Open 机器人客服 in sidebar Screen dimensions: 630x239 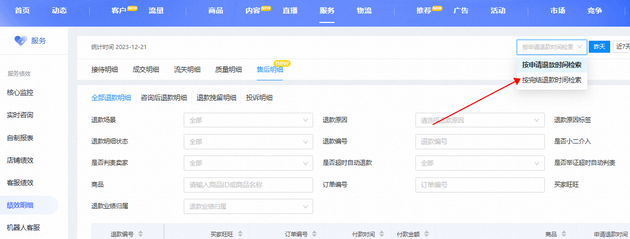[x=23, y=228]
